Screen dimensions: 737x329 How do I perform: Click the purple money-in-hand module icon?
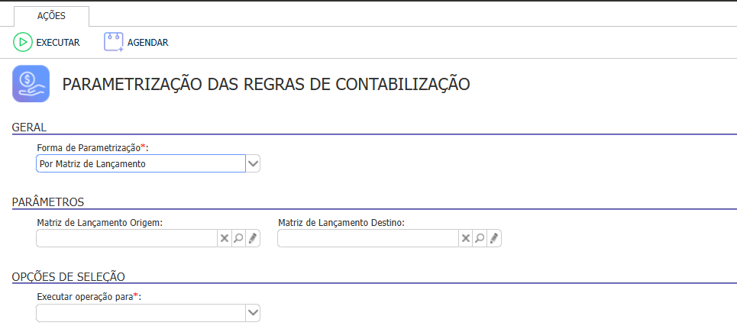pyautogui.click(x=31, y=84)
